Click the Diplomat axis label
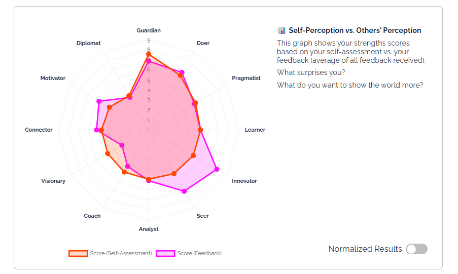 click(89, 44)
